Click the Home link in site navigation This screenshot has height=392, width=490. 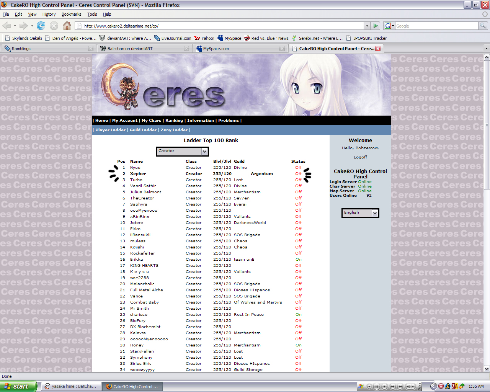pyautogui.click(x=101, y=121)
